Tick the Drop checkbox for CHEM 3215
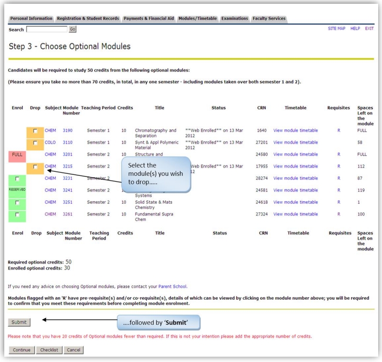Image resolution: width=382 pixels, height=362 pixels. coord(35,167)
